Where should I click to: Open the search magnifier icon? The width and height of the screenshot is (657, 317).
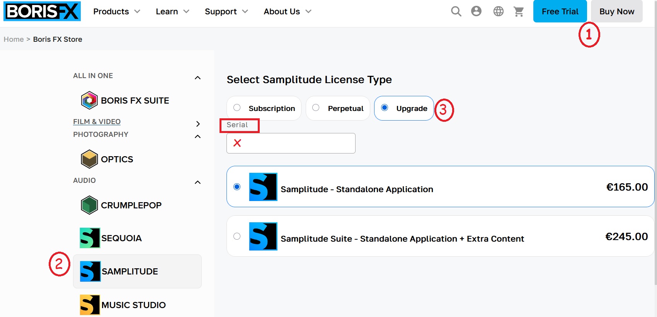(x=456, y=11)
